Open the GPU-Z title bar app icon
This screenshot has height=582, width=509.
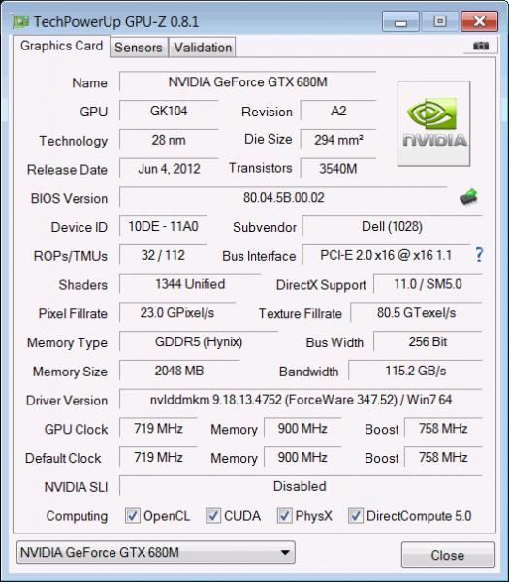point(20,21)
